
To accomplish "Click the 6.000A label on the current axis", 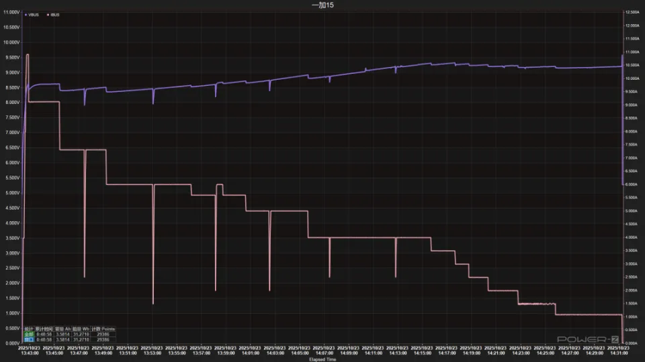I will 633,184.
